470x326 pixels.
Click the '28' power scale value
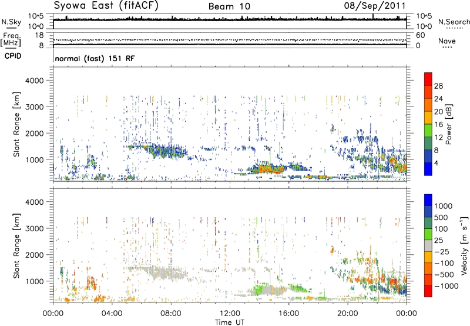[x=438, y=86]
